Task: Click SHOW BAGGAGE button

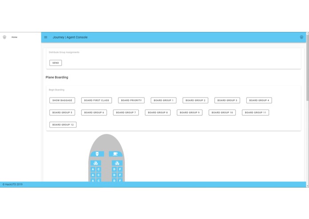Action: (62, 100)
